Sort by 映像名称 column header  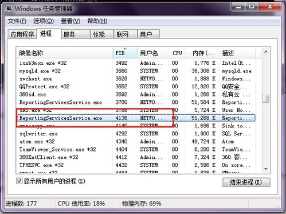point(64,53)
